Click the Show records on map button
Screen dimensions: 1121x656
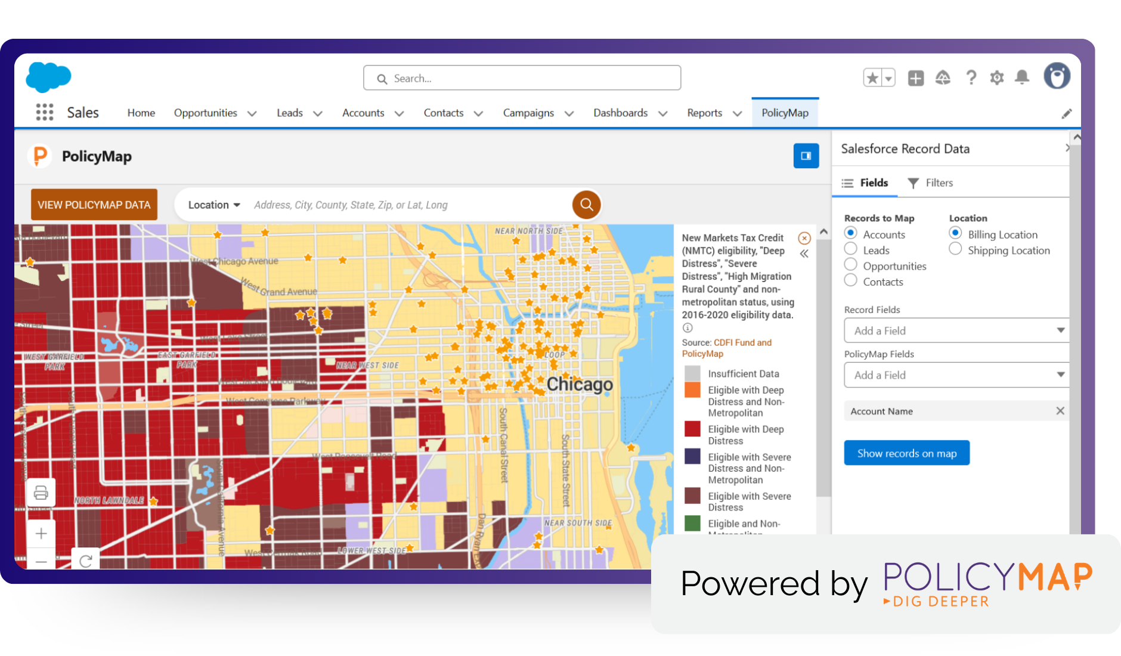click(906, 453)
